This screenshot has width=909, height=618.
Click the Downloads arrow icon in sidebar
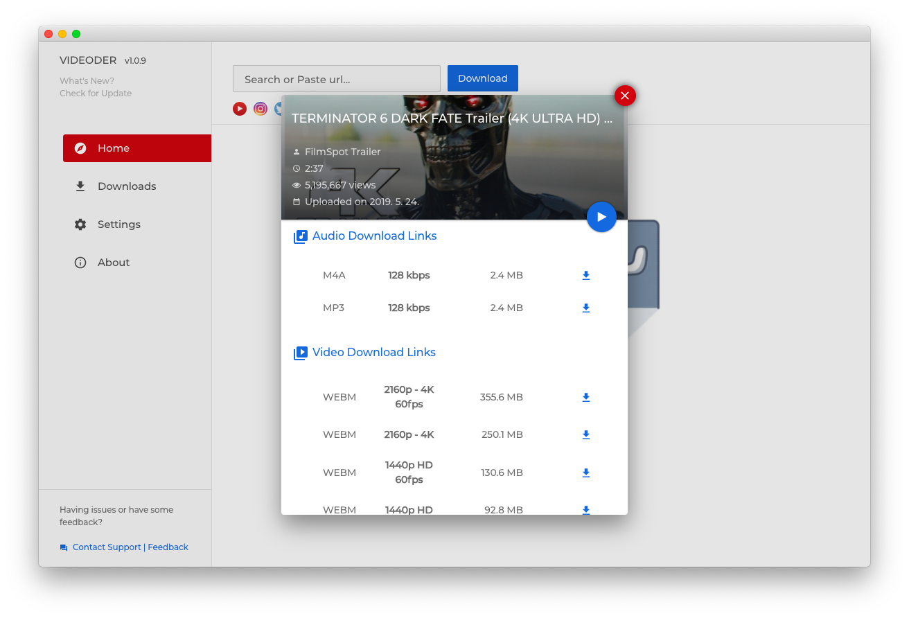[80, 186]
